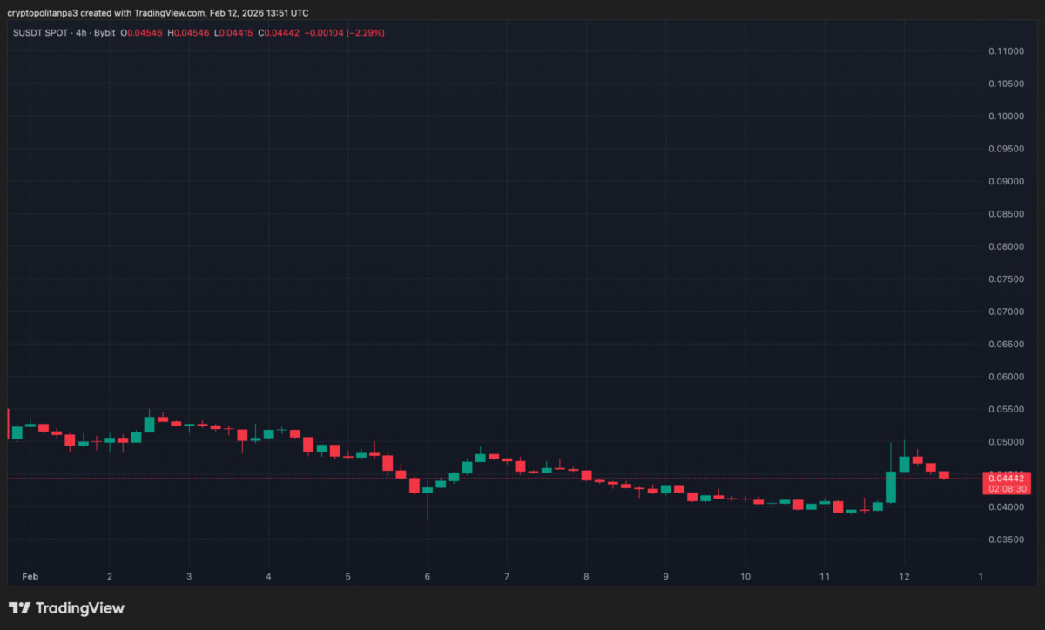Select the 4h timeframe label

click(x=79, y=32)
